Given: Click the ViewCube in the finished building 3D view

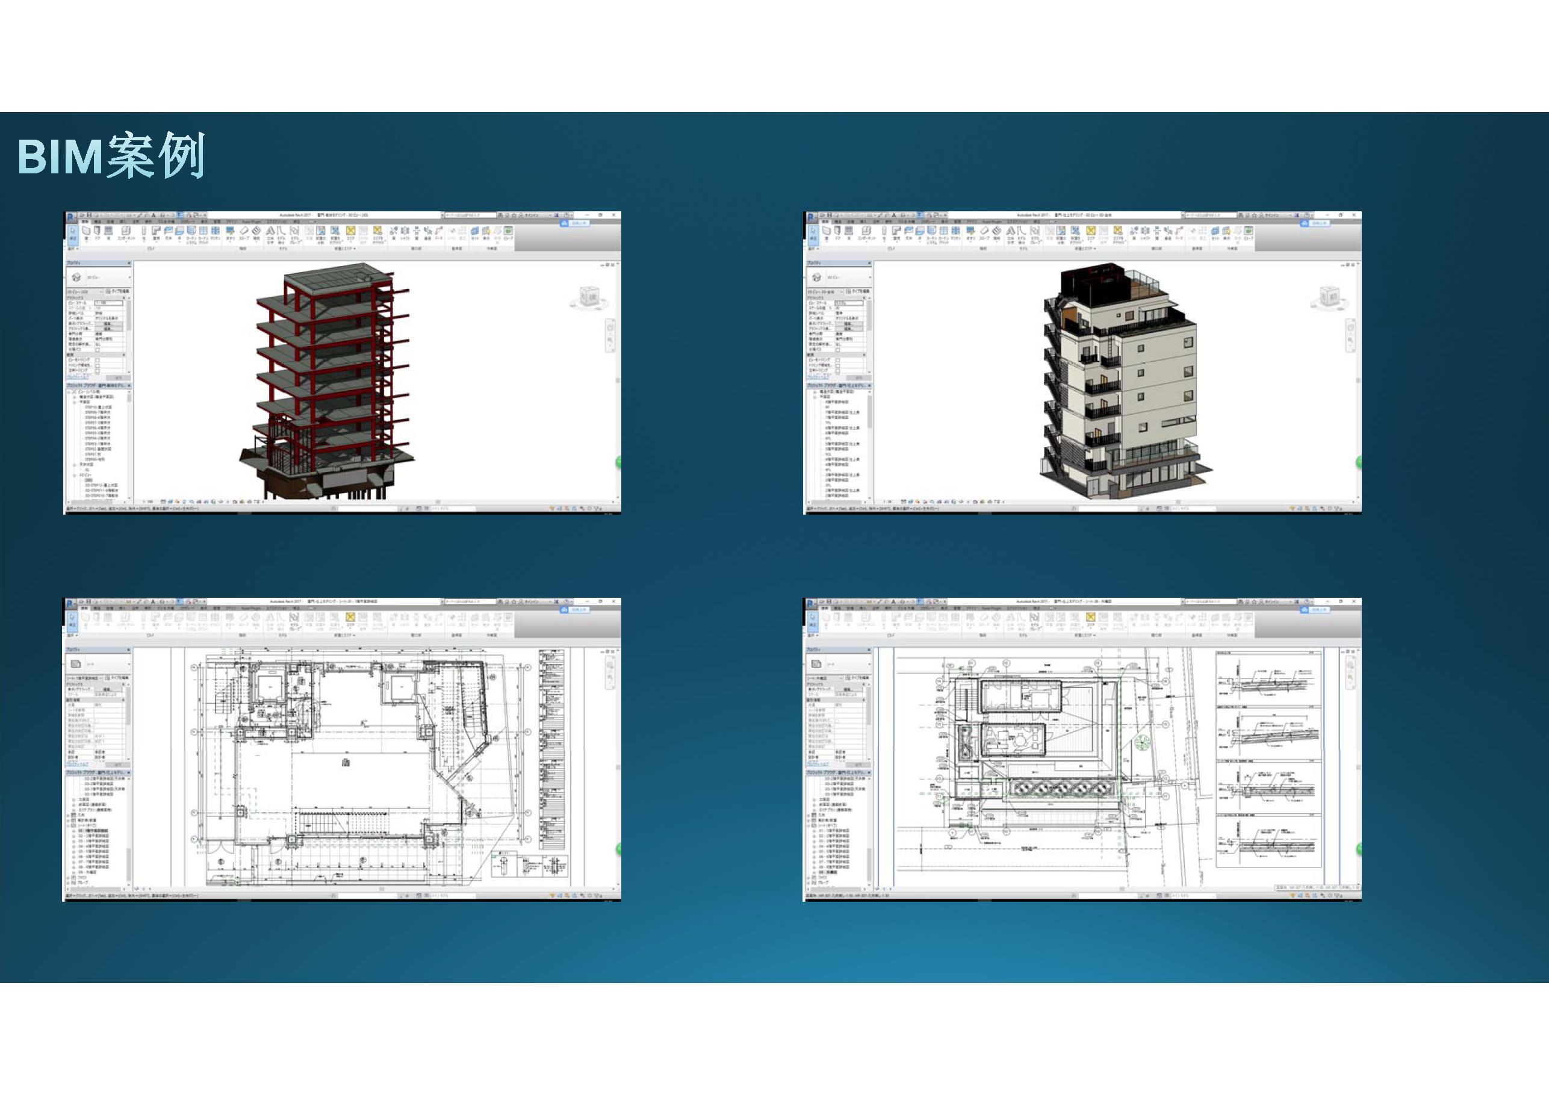Looking at the screenshot, I should pos(1330,297).
